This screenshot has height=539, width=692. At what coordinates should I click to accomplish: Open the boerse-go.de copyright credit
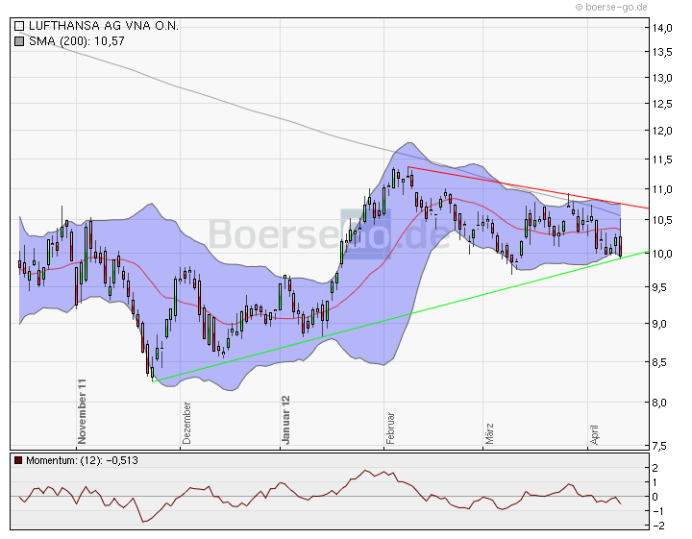coord(611,7)
